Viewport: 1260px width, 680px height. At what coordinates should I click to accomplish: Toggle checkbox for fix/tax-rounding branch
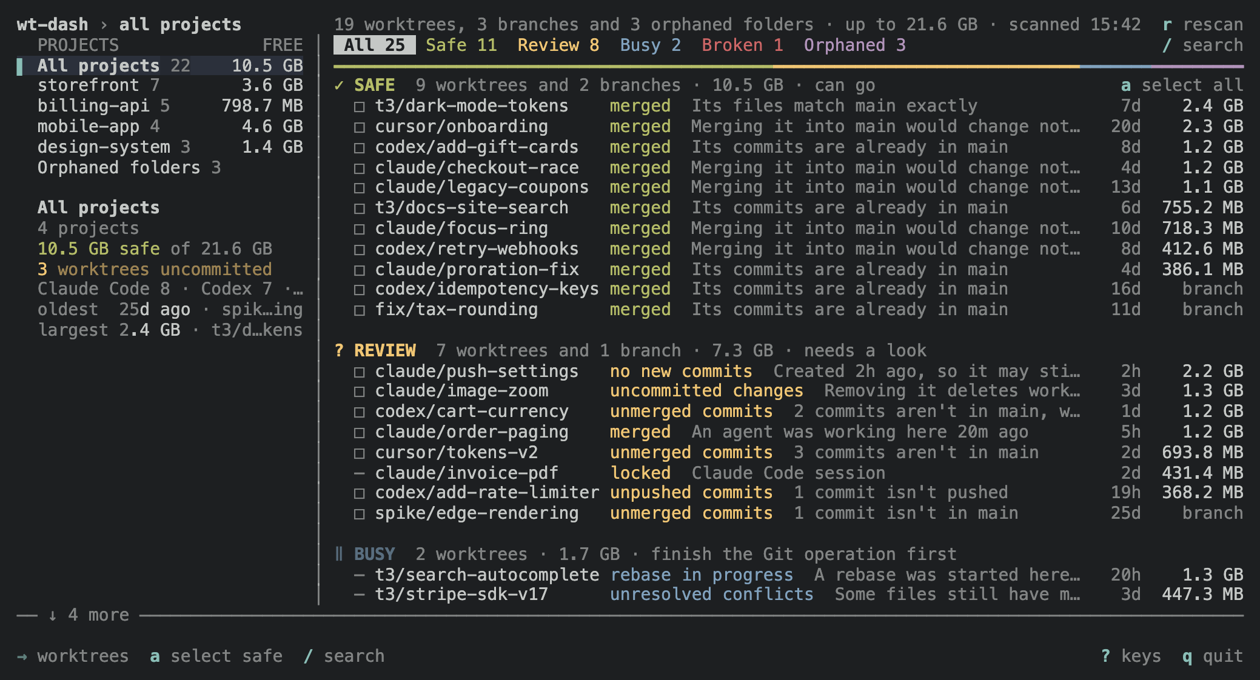[360, 310]
